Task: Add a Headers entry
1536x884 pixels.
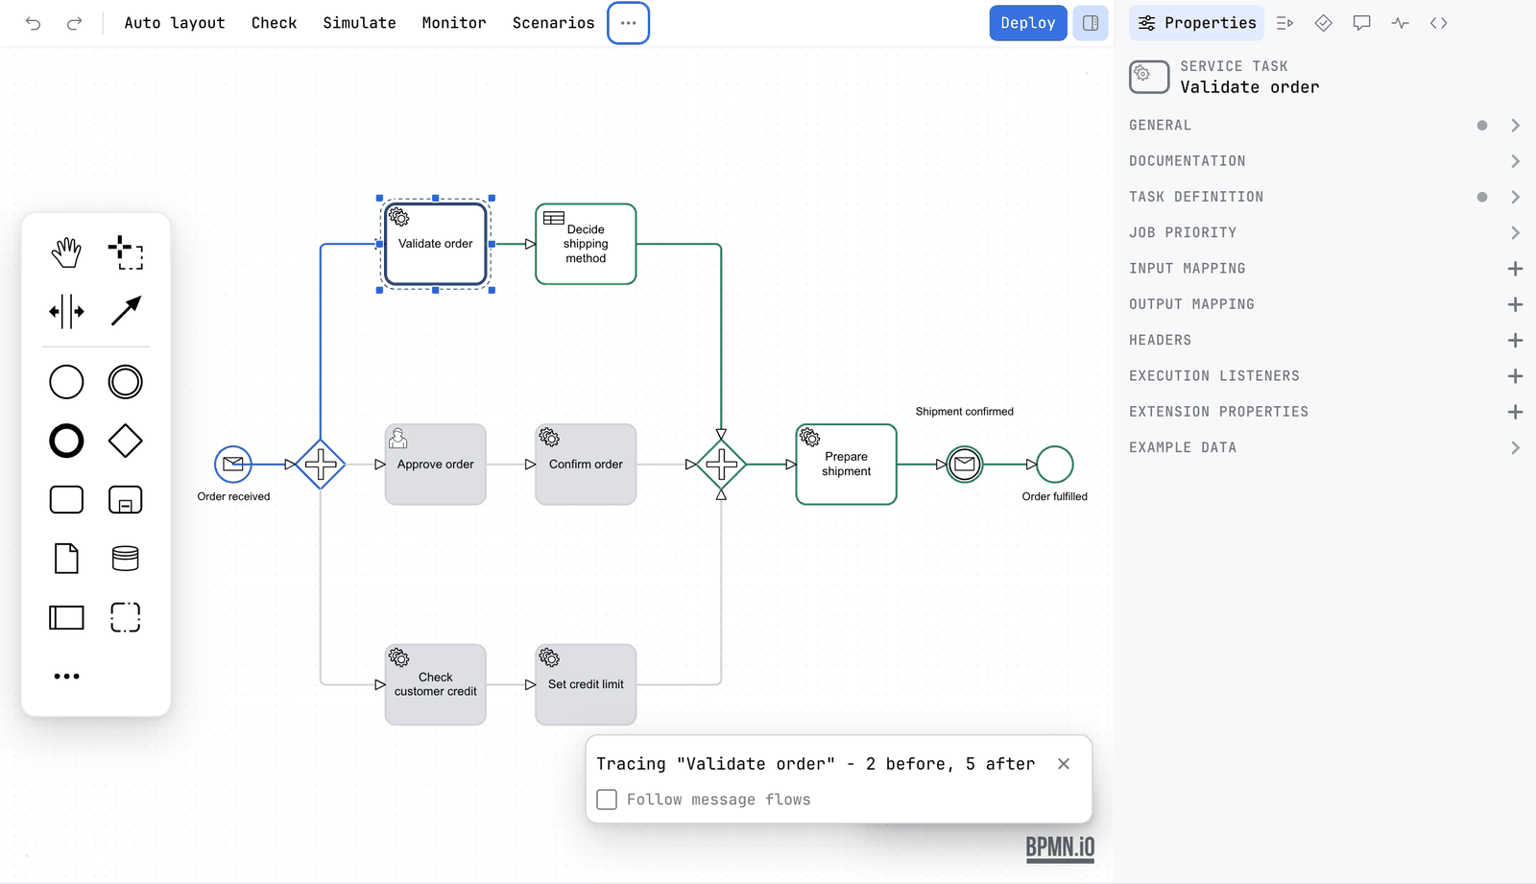Action: pos(1515,341)
